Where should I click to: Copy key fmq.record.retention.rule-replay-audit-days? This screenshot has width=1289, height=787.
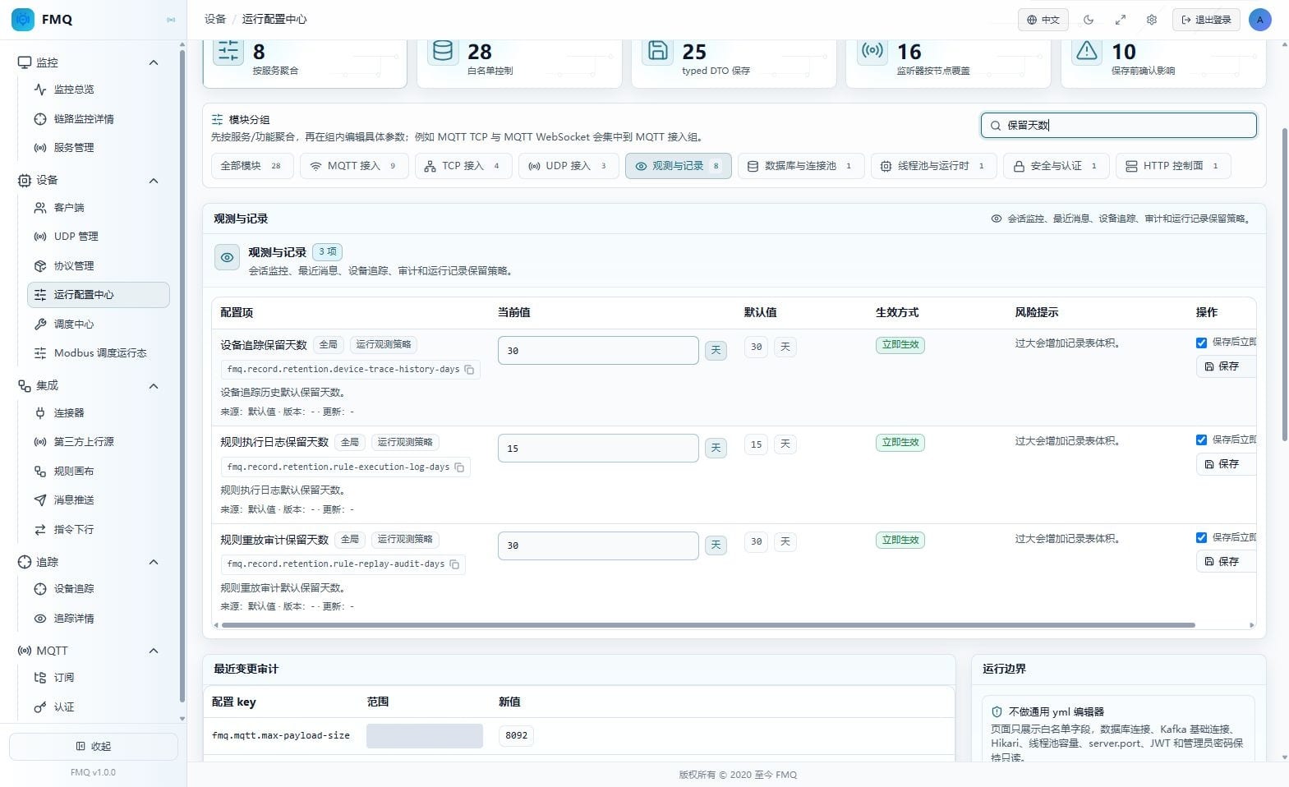pos(454,564)
